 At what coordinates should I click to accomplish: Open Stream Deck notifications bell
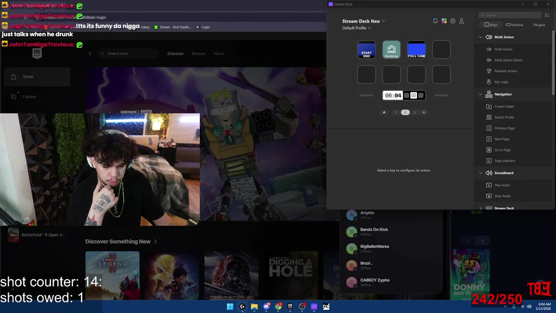435,21
